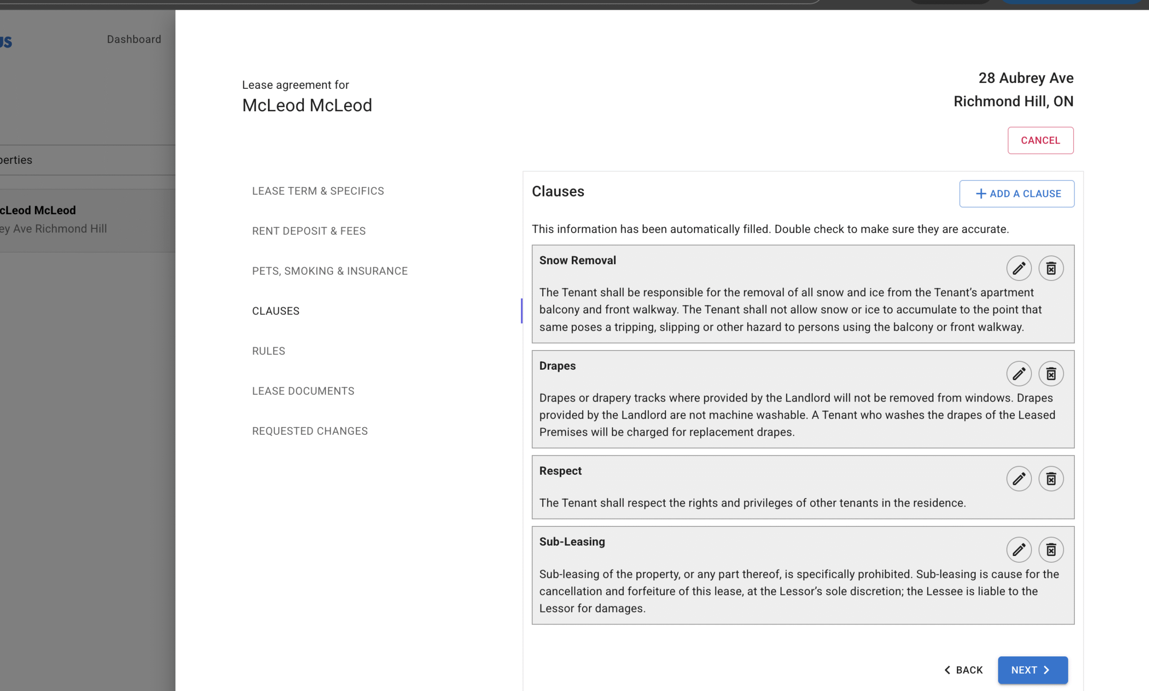Edit the Snow Removal clause
The width and height of the screenshot is (1149, 691).
[x=1018, y=268]
